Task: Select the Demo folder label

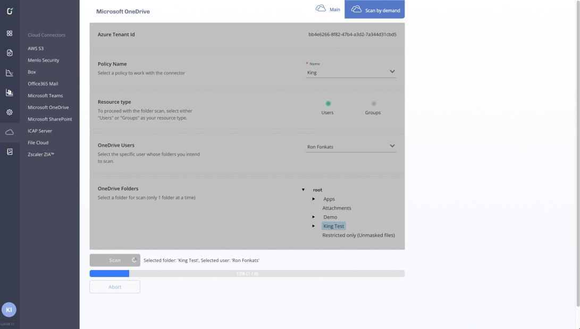Action: tap(330, 217)
